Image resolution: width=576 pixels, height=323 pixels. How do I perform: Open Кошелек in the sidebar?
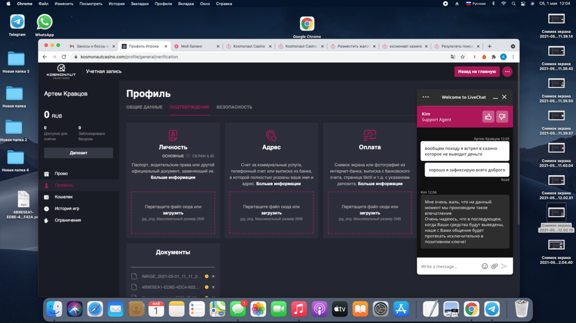[63, 197]
